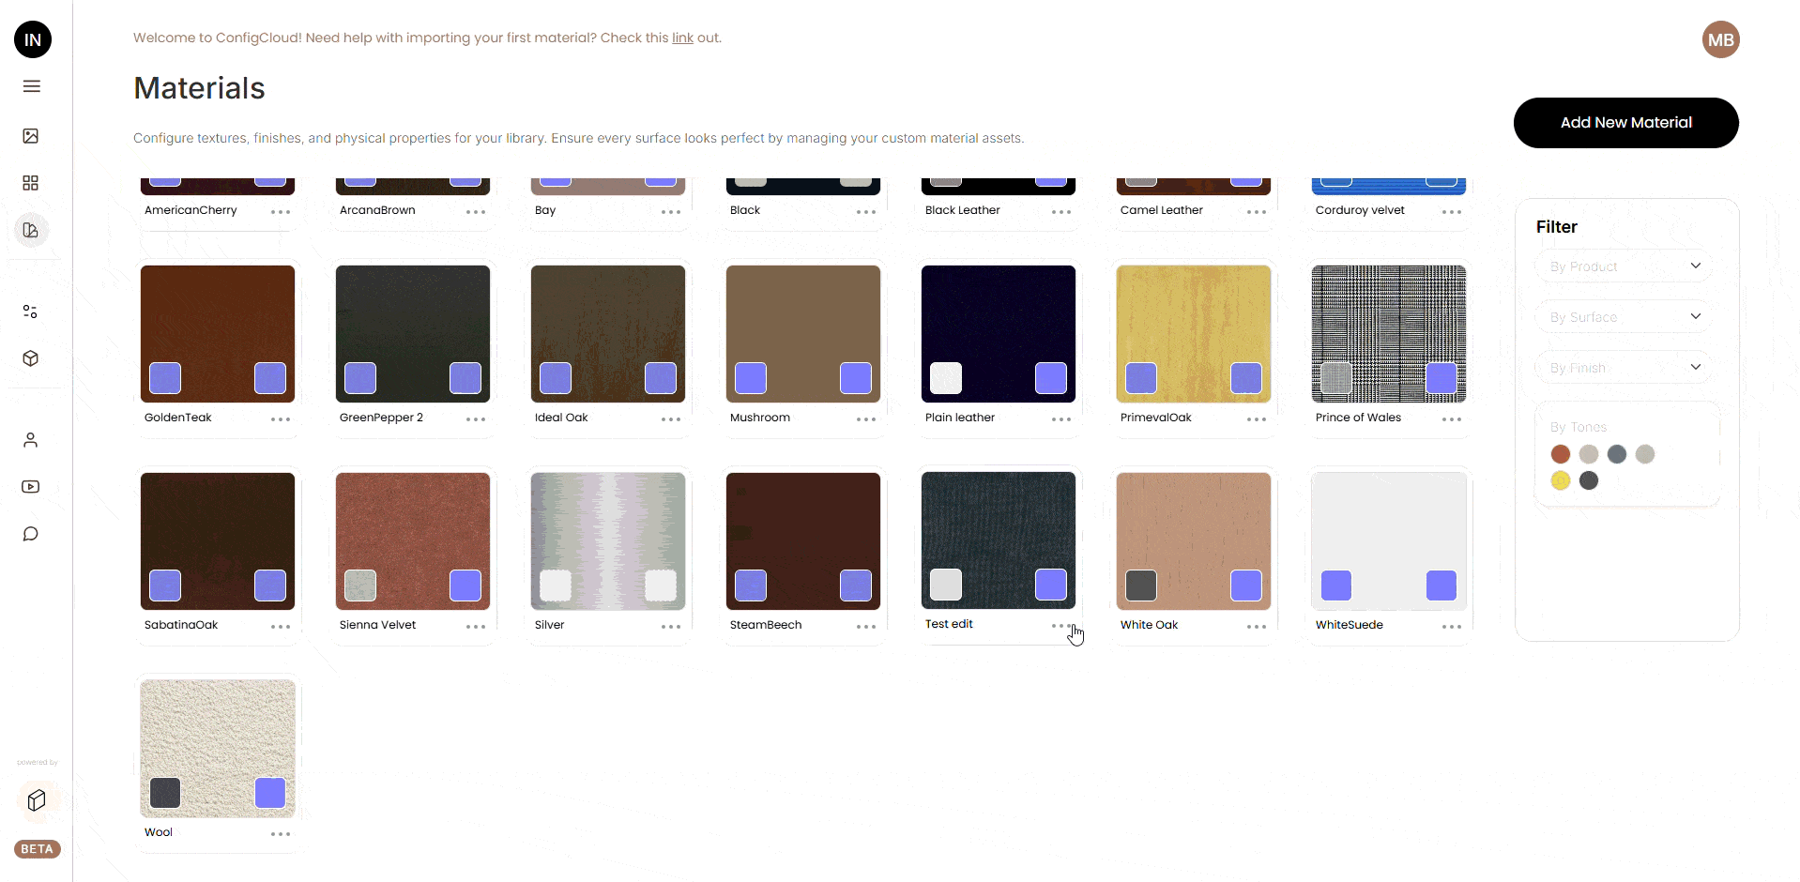
Task: Open more options for Ideal Oak
Action: 671,419
